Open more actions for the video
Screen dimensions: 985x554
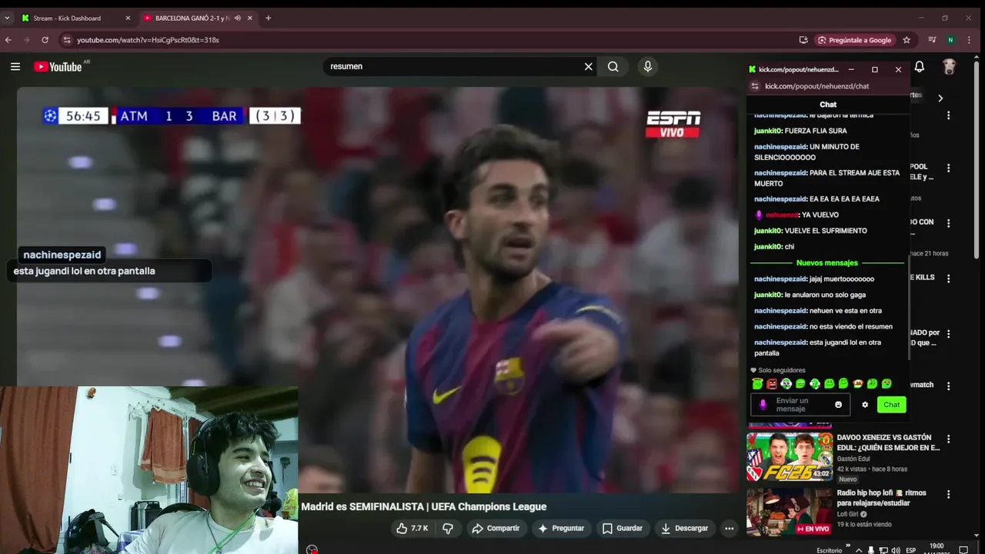click(729, 529)
